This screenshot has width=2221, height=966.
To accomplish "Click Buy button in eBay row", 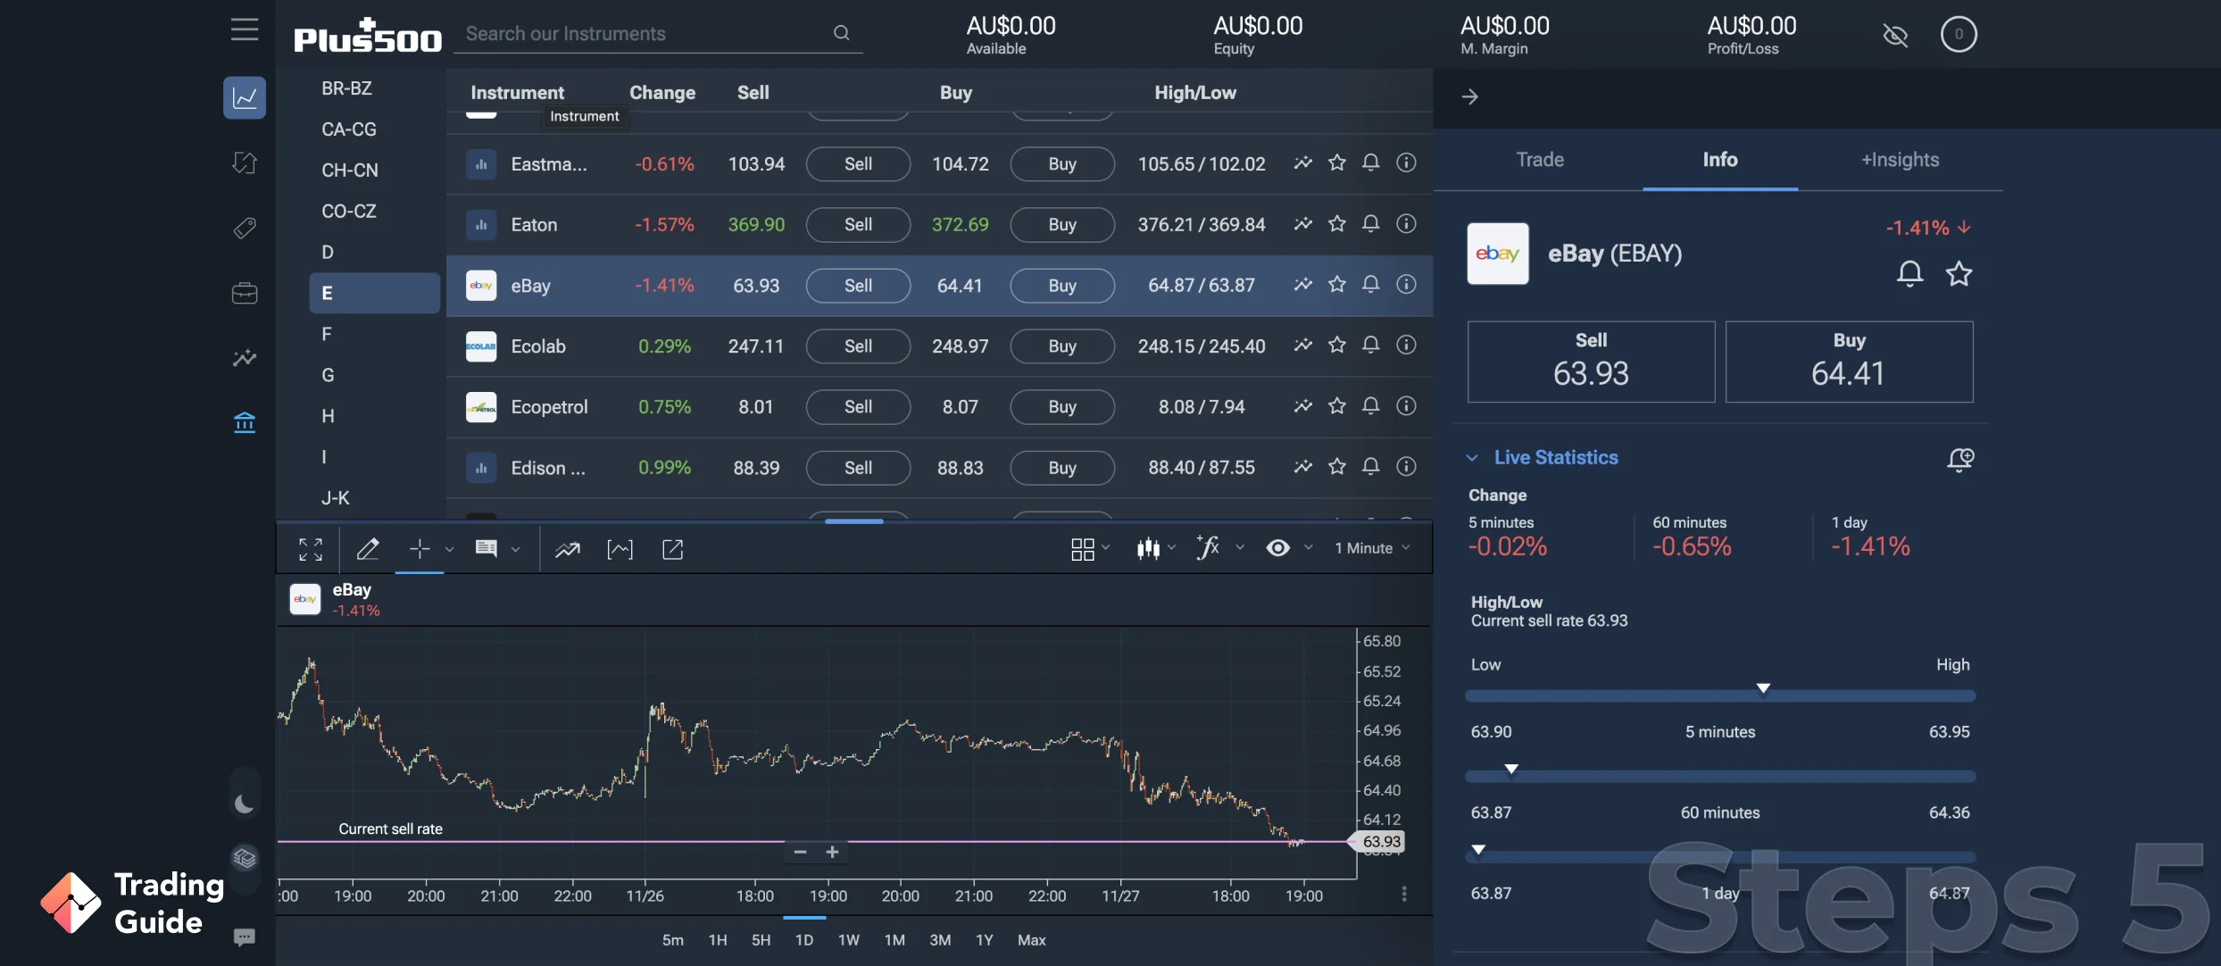I will coord(1061,286).
